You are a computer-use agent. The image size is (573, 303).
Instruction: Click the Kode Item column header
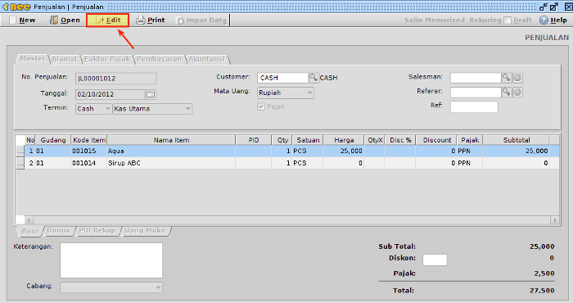[x=88, y=140]
